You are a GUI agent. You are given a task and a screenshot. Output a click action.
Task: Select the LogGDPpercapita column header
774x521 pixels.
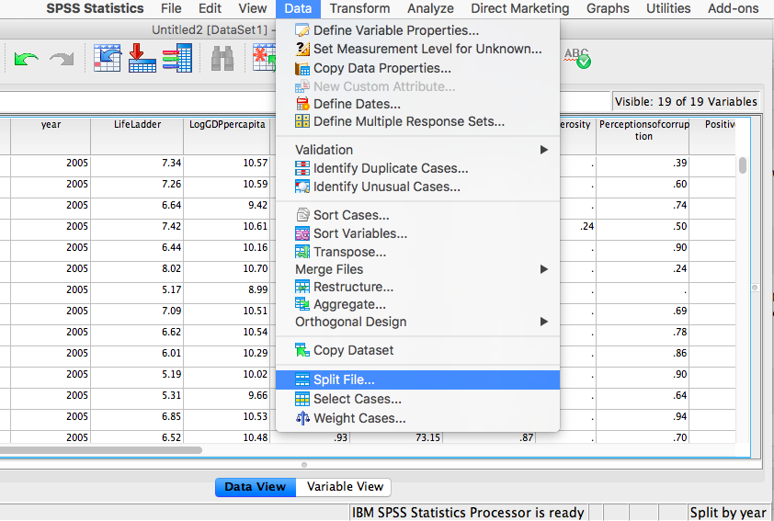click(227, 136)
